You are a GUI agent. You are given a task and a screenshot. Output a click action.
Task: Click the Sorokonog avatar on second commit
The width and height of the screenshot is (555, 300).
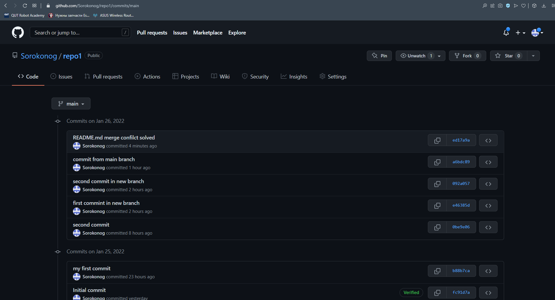click(x=77, y=233)
